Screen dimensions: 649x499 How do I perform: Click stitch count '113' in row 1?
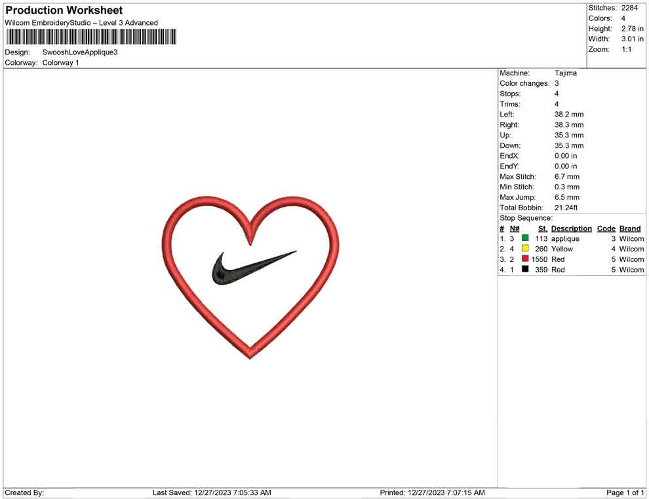pos(541,238)
